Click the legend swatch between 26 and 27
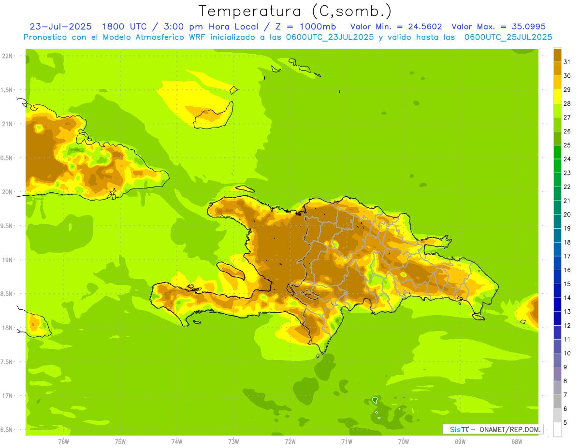Image resolution: width=580 pixels, height=448 pixels. (557, 124)
